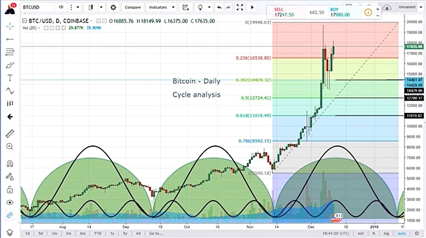
Task: Click the undo arrow
Action: (220, 8)
